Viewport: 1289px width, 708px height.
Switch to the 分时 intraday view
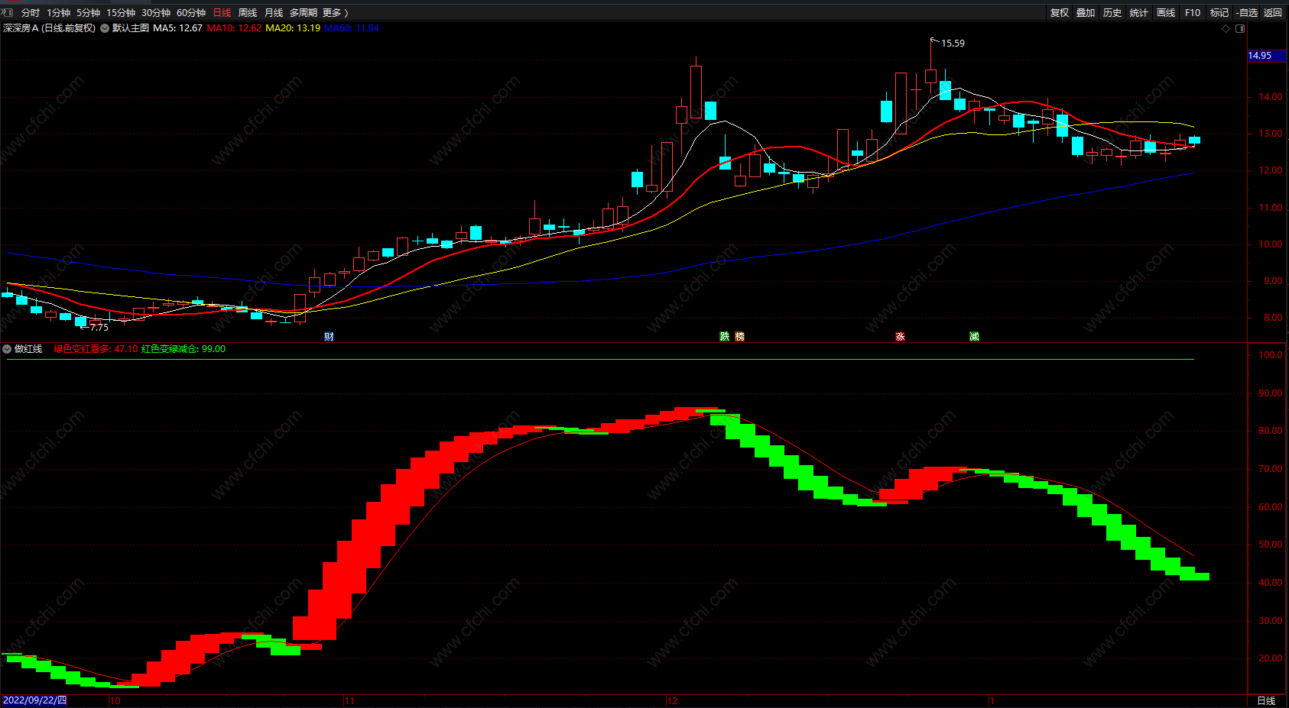click(31, 12)
